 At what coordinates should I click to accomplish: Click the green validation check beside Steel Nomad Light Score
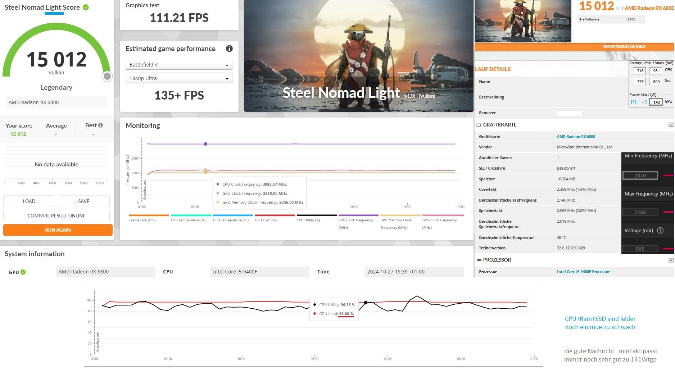(86, 7)
